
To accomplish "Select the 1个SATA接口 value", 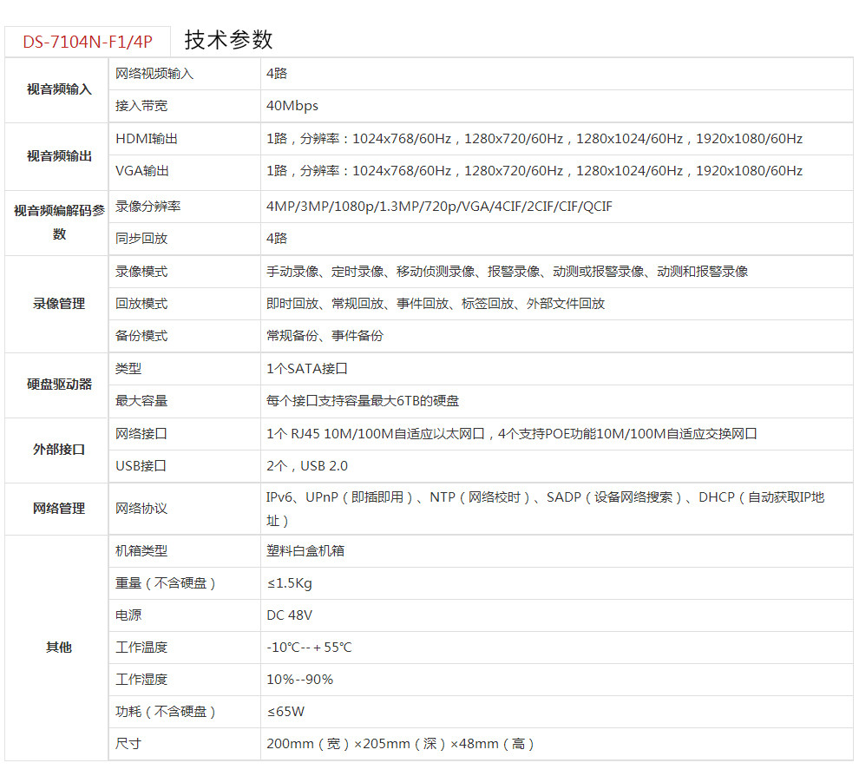I will click(307, 369).
